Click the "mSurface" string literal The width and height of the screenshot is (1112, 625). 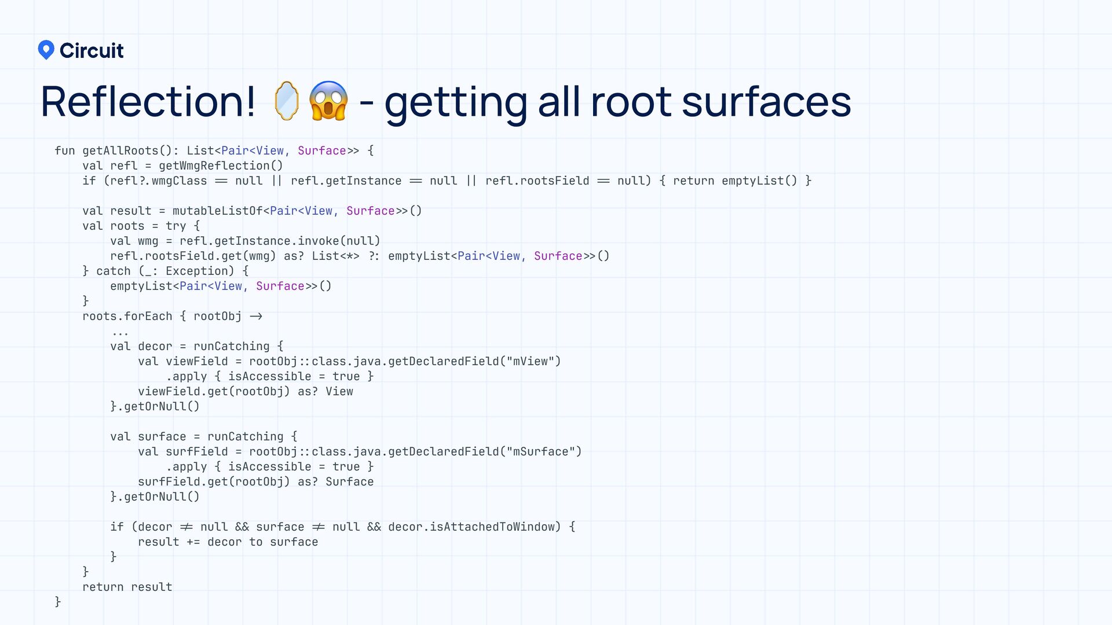540,452
